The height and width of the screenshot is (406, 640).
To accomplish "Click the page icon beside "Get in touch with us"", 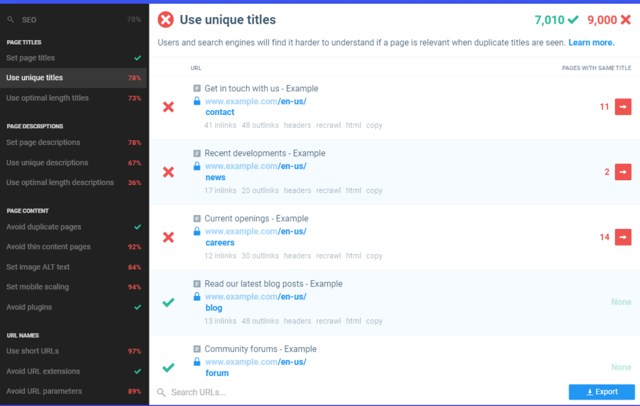I will coord(196,88).
